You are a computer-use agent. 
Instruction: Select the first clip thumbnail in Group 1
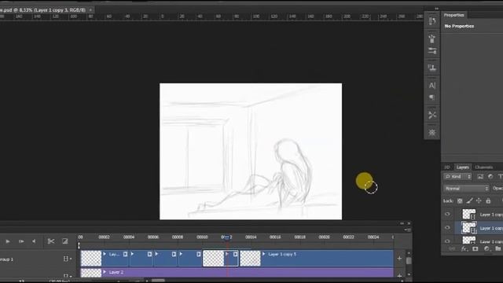tap(91, 259)
